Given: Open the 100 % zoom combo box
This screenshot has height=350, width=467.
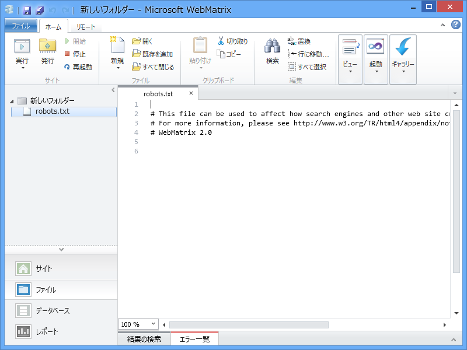Looking at the screenshot, I should pyautogui.click(x=138, y=324).
